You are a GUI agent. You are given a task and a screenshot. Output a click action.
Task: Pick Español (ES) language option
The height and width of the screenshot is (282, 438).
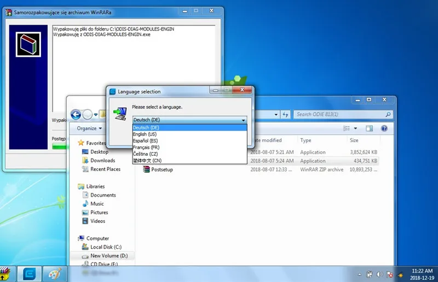pyautogui.click(x=189, y=141)
